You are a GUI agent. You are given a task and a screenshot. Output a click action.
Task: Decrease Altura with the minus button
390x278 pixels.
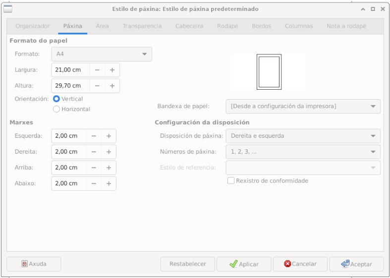pos(97,86)
